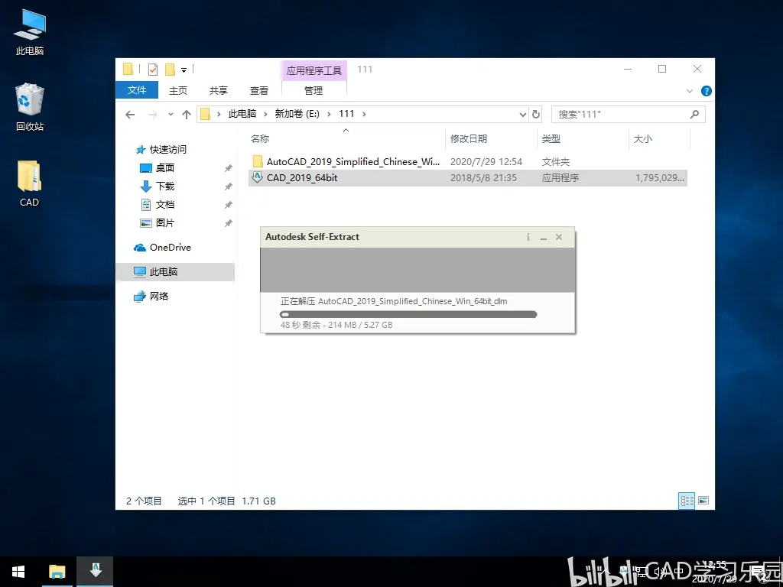This screenshot has width=783, height=587.
Task: Go forward with the forward arrow
Action: (153, 115)
